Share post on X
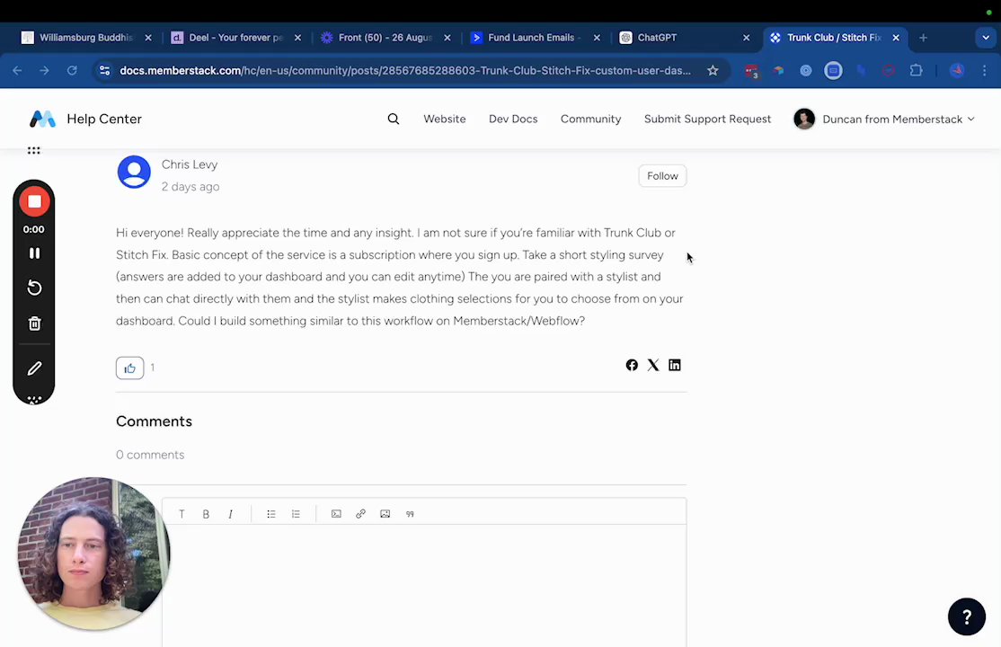The height and width of the screenshot is (647, 1001). [653, 365]
